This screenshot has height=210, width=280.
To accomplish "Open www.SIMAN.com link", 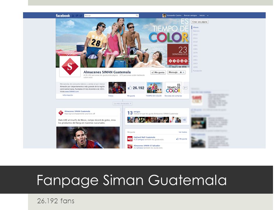I will pyautogui.click(x=72, y=92).
